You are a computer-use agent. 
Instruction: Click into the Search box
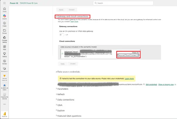123,3
